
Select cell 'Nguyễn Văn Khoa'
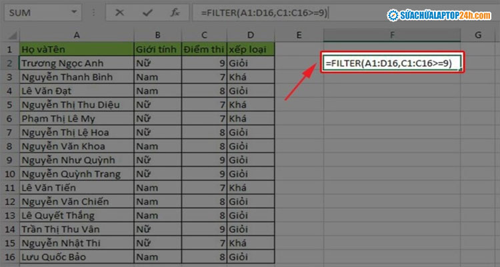point(77,146)
